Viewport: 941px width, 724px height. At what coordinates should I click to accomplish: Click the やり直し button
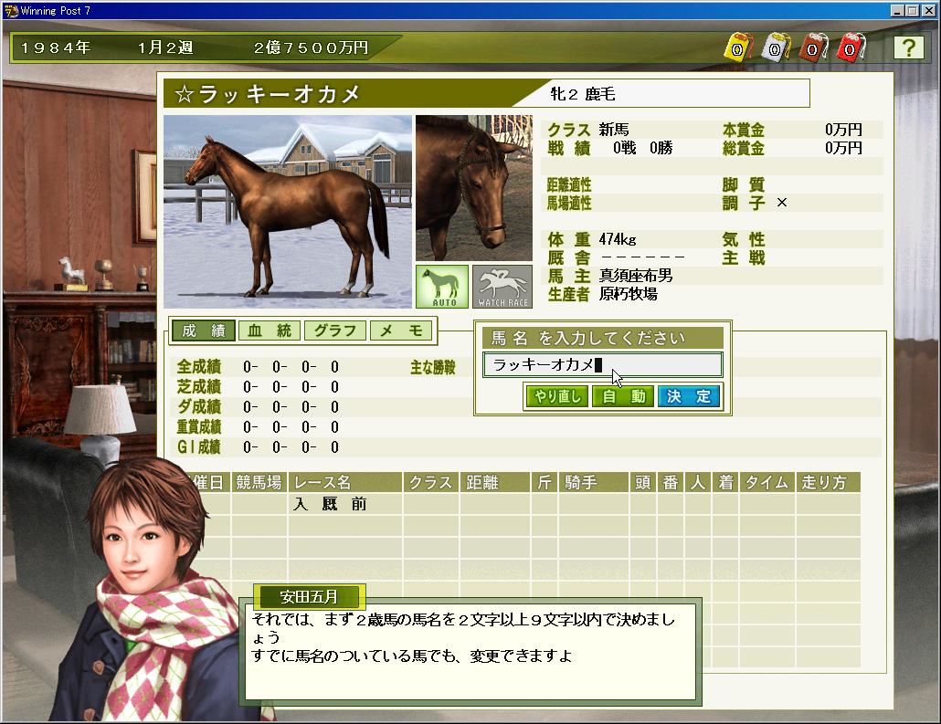click(557, 396)
